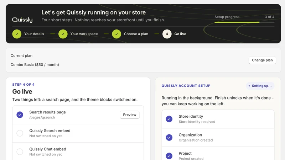Viewport: 285px width, 160px height.
Task: Click the Change plan button
Action: [262, 60]
